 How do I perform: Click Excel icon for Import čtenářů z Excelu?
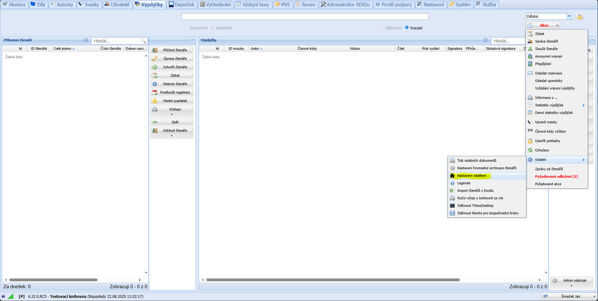point(452,191)
